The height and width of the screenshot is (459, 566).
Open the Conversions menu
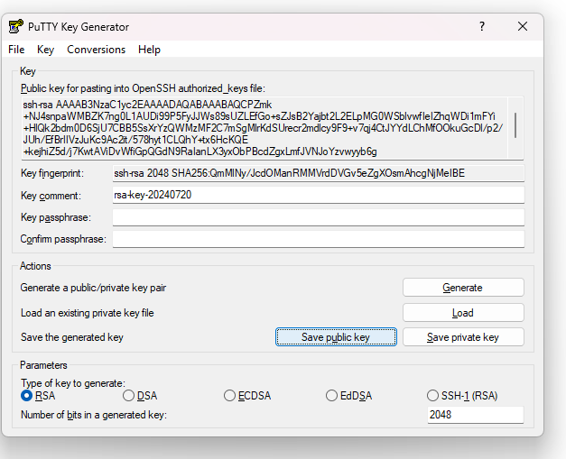click(x=96, y=50)
